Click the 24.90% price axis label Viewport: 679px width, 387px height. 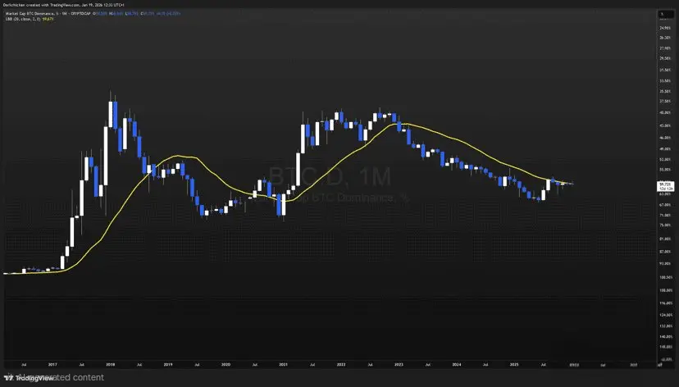coord(665,28)
